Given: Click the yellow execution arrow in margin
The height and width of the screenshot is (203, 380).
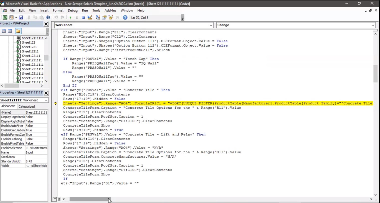Looking at the screenshot, I should pos(55,103).
